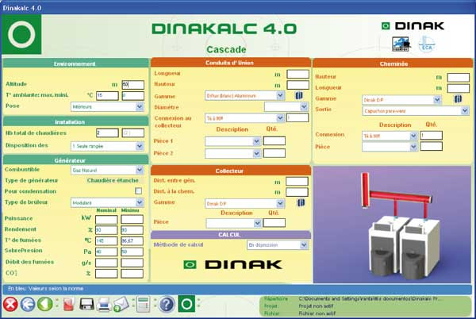Click Conduits d'Union Longueur field
This screenshot has height=319, width=476.
coord(298,74)
